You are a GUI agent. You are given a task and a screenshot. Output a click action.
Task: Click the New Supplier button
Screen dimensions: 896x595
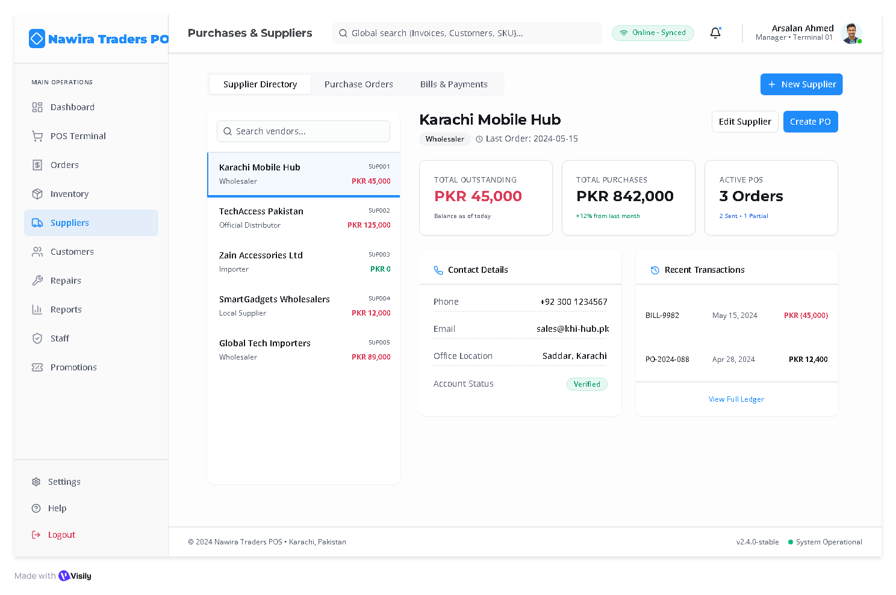click(x=801, y=84)
